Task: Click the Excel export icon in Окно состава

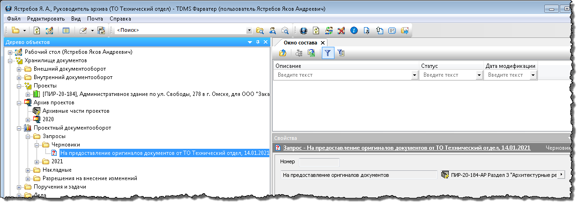Action: click(311, 53)
